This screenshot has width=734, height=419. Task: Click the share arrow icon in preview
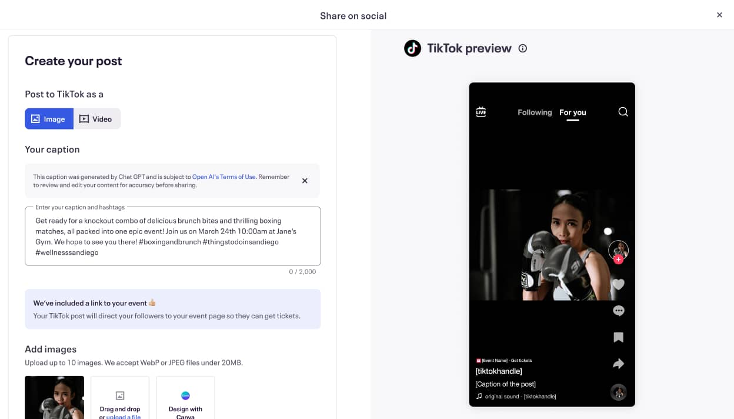click(x=618, y=364)
